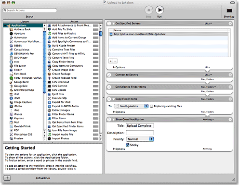Select the DEVONthink Pro icon
Viewport: 239px width, 185px height.
(x=11, y=54)
